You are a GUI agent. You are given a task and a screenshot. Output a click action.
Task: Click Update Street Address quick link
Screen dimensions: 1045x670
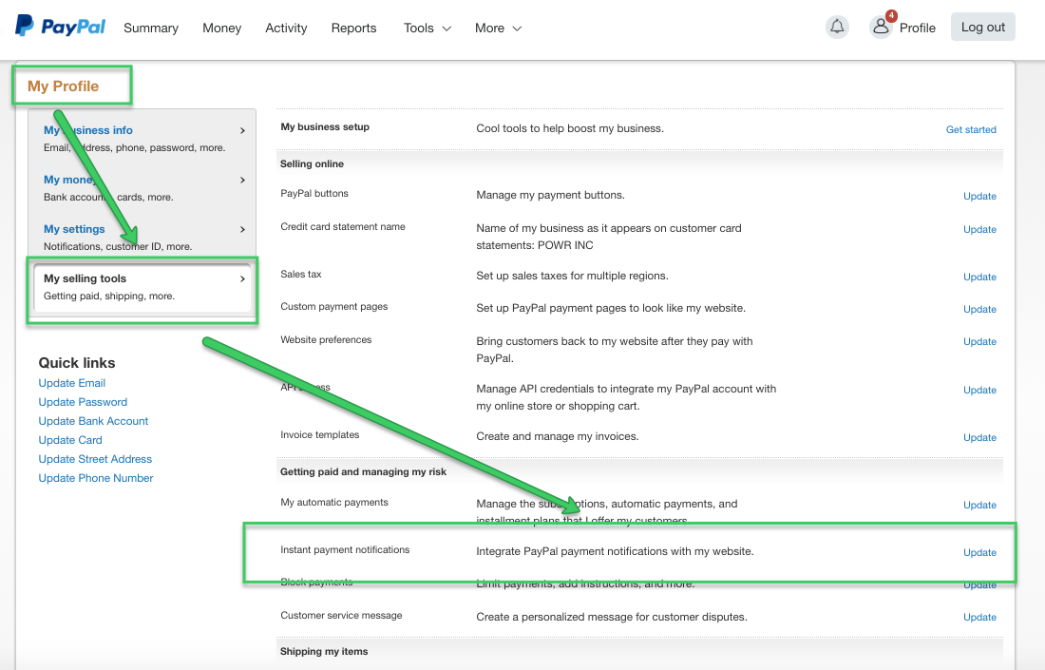coord(95,459)
